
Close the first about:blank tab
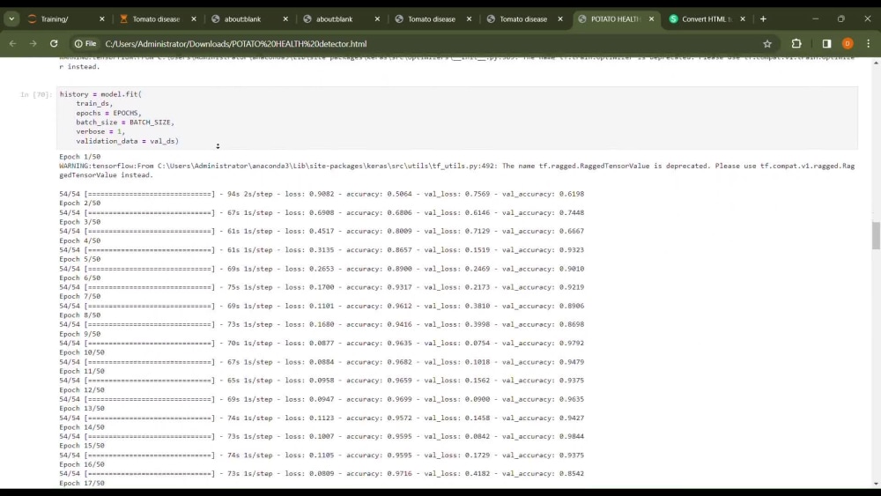tap(285, 19)
